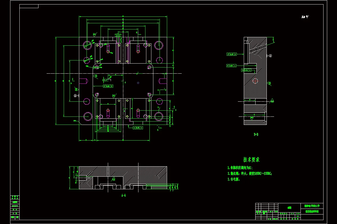Select the magenta circle in the B-B section

pos(255,81)
